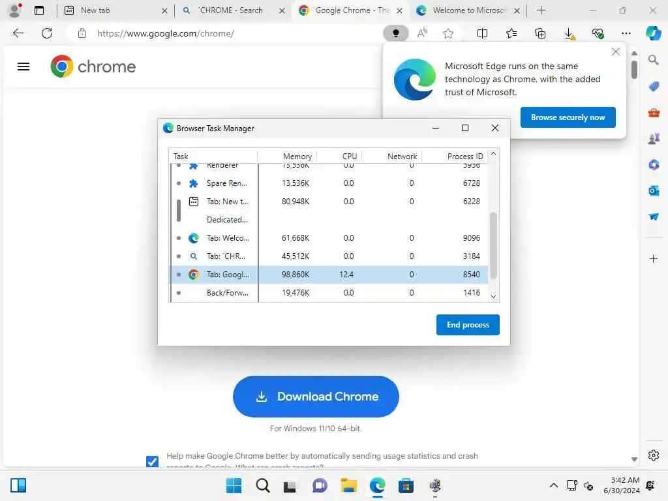Switch to the Google Chrome tab
This screenshot has height=501, width=668.
tap(352, 10)
